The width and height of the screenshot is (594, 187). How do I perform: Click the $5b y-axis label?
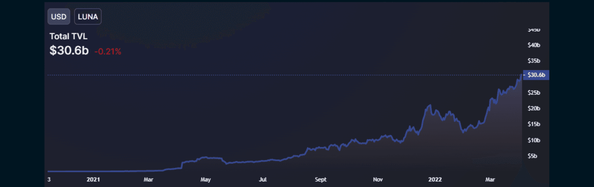[532, 156]
